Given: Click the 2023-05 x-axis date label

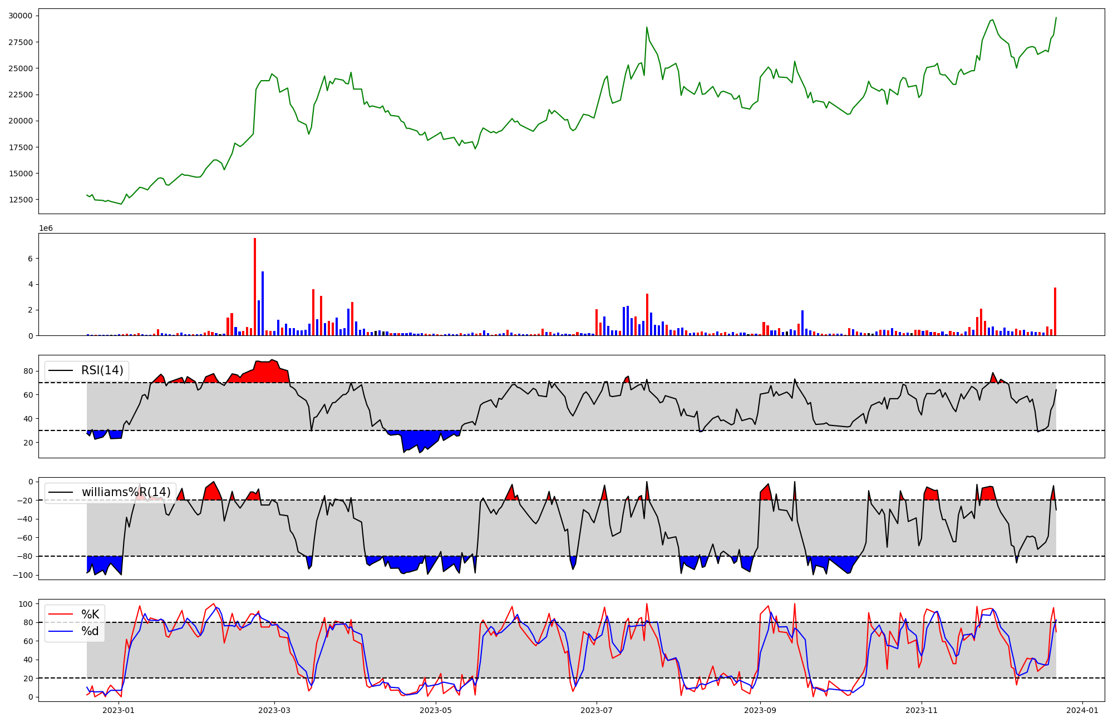Looking at the screenshot, I should pos(436,710).
